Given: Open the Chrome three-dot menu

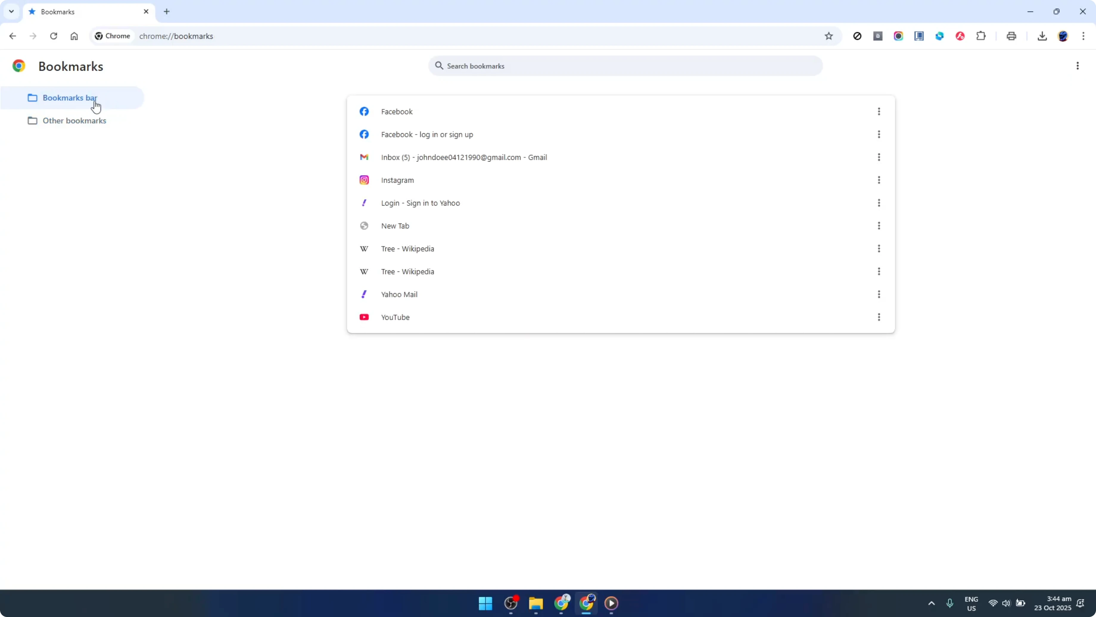Looking at the screenshot, I should point(1083,36).
